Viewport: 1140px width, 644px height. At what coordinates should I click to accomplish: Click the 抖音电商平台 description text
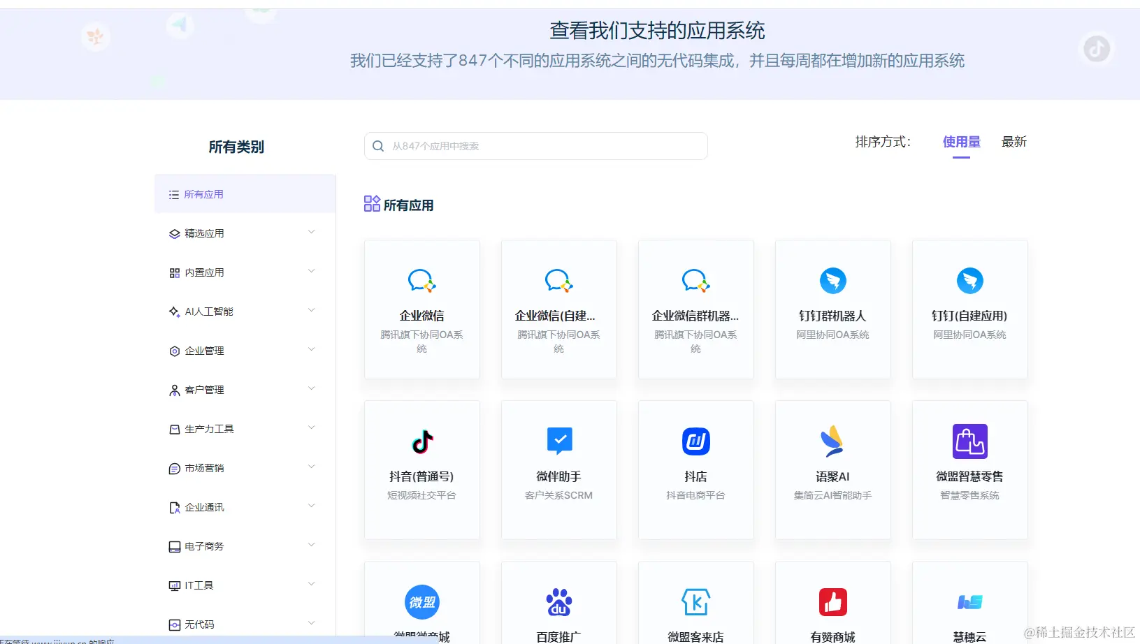(x=695, y=496)
